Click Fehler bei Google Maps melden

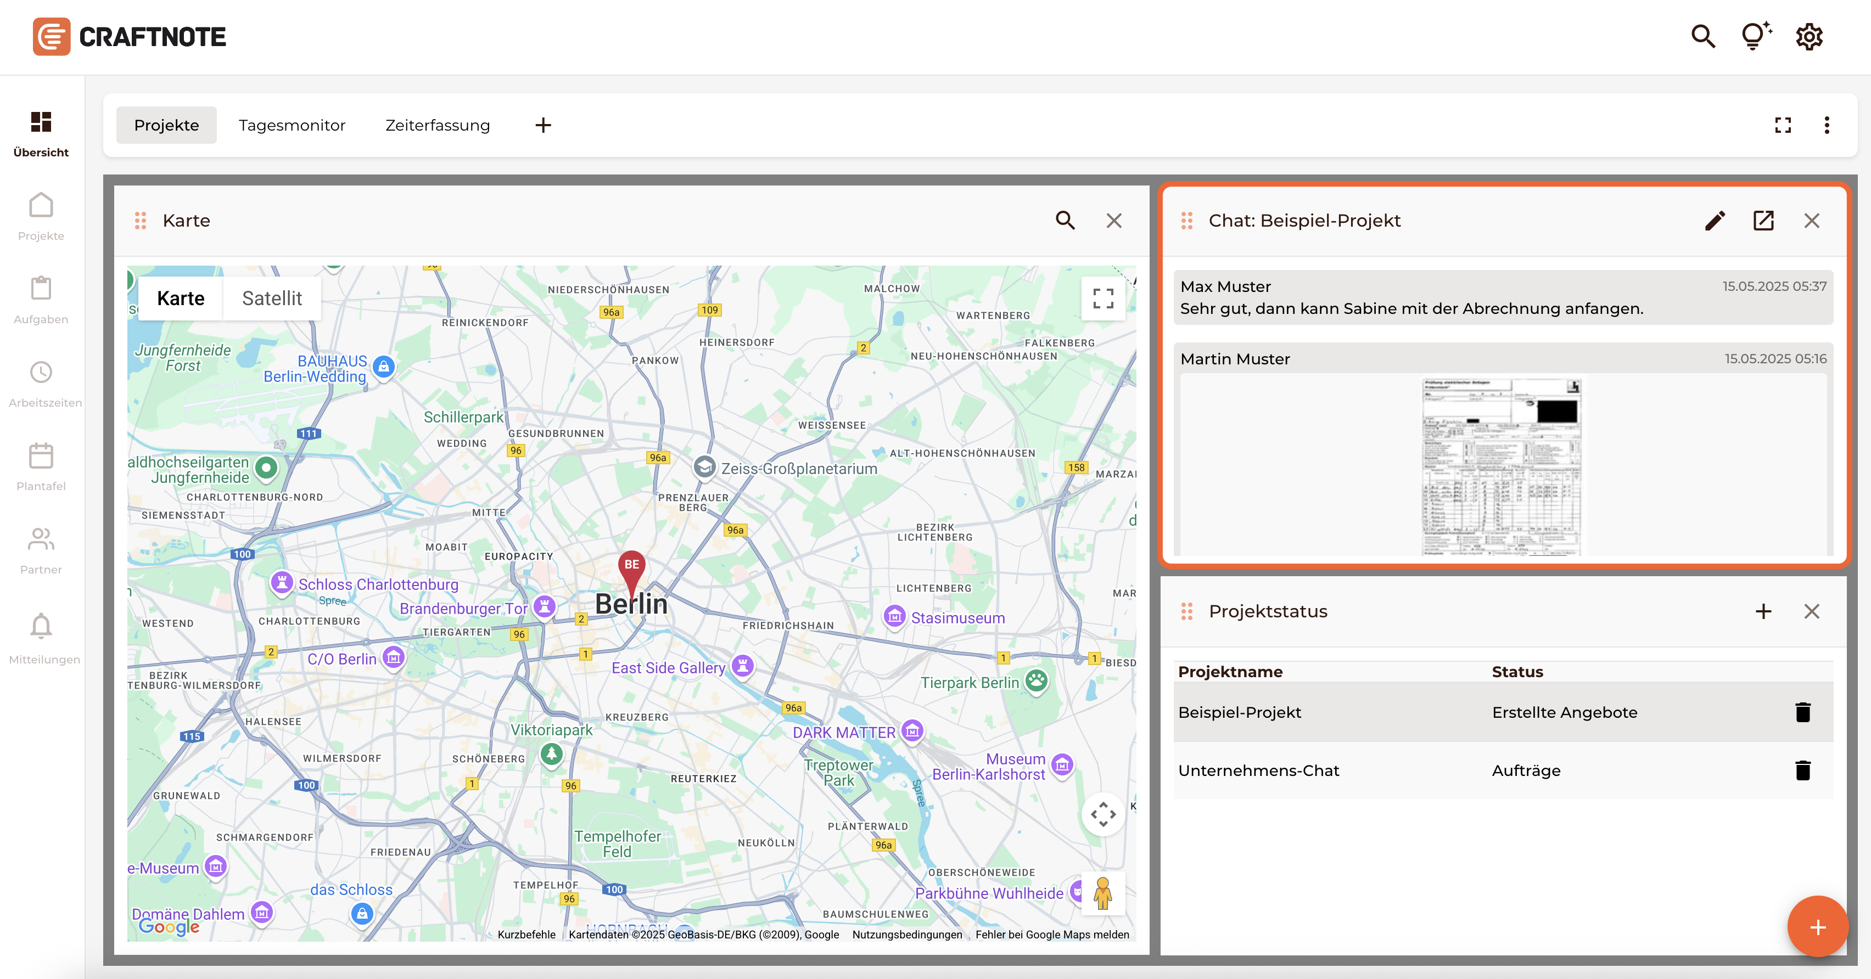point(1052,935)
